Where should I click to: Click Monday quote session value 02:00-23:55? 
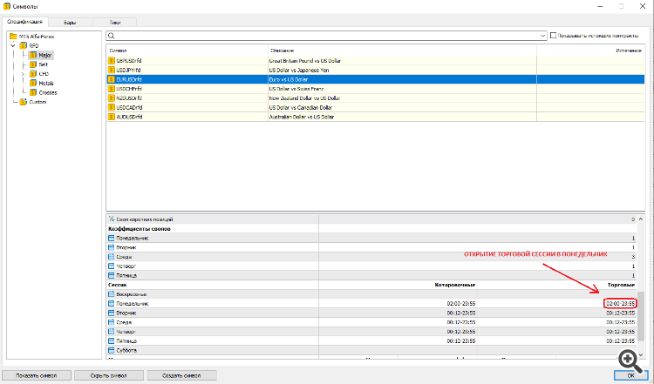[x=461, y=304]
